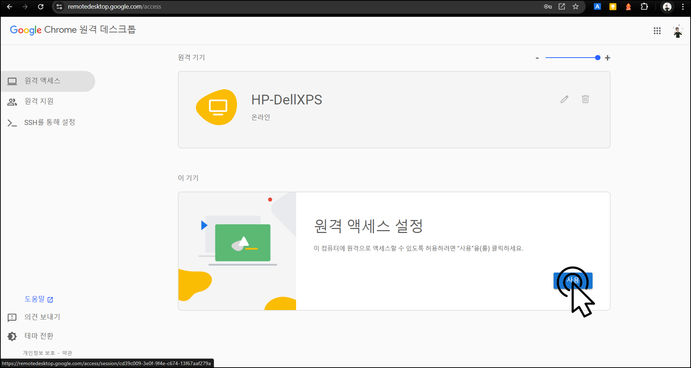Click the 사용 button to enable access
Image resolution: width=691 pixels, height=368 pixels.
(573, 281)
